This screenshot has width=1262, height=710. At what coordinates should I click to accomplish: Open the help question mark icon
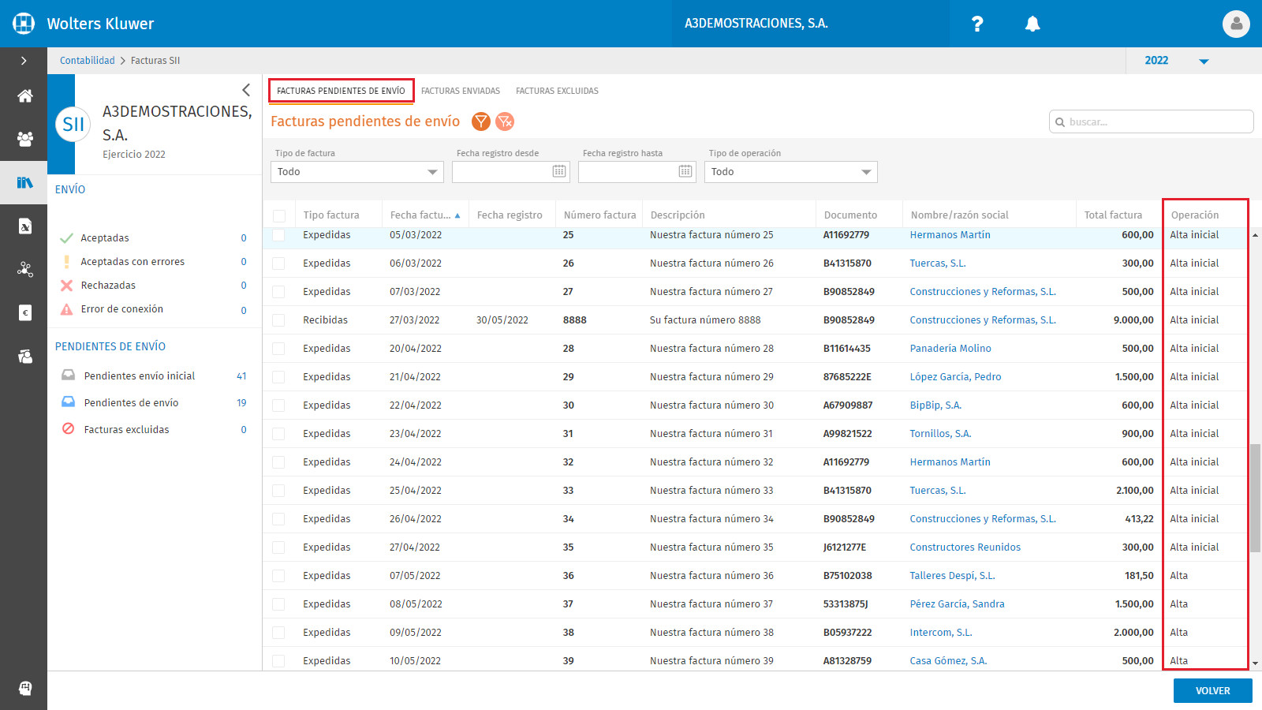click(x=977, y=24)
